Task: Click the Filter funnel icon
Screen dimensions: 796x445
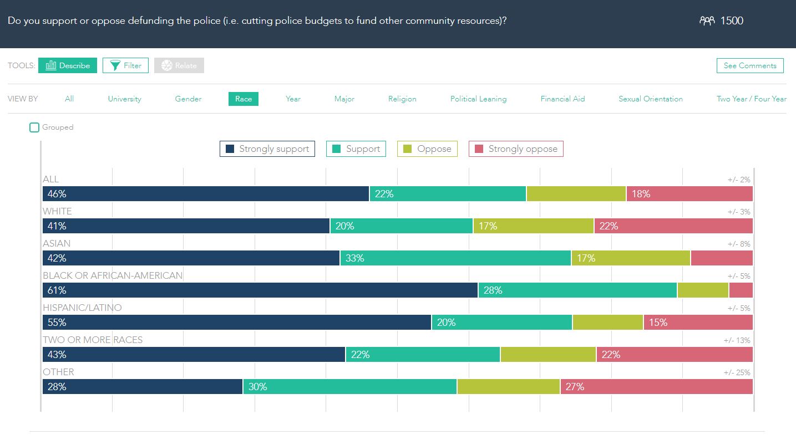Action: (115, 65)
